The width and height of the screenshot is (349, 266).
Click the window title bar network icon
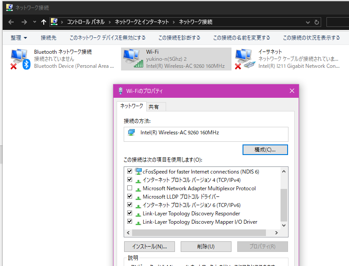pyautogui.click(x=9, y=7)
